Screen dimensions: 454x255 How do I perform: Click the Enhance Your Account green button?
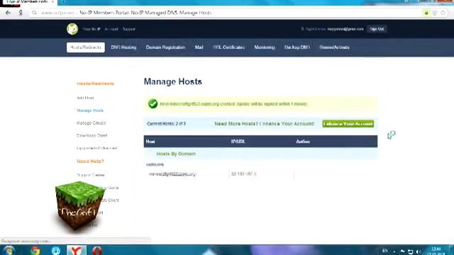tap(348, 124)
